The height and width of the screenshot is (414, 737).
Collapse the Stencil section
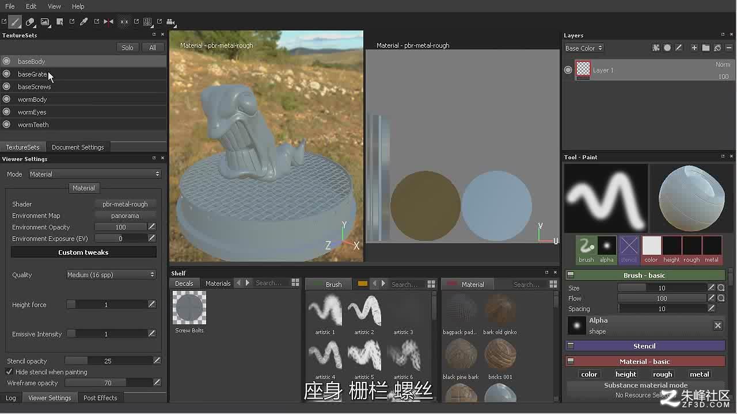pyautogui.click(x=571, y=346)
